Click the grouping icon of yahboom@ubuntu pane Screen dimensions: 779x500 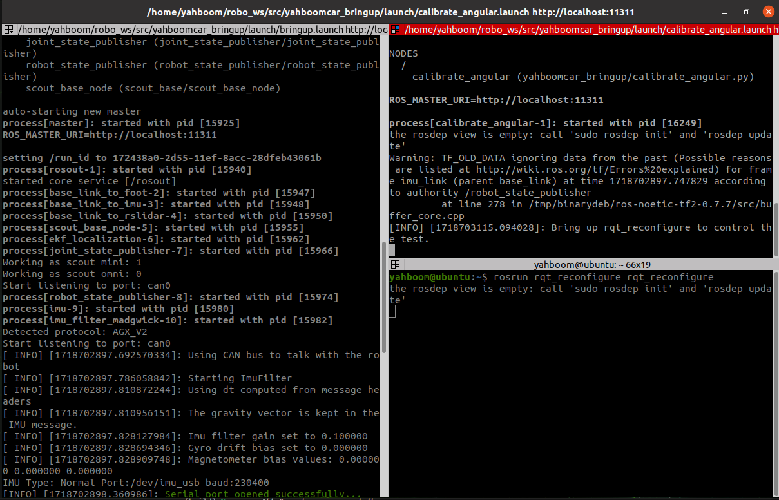tap(396, 265)
